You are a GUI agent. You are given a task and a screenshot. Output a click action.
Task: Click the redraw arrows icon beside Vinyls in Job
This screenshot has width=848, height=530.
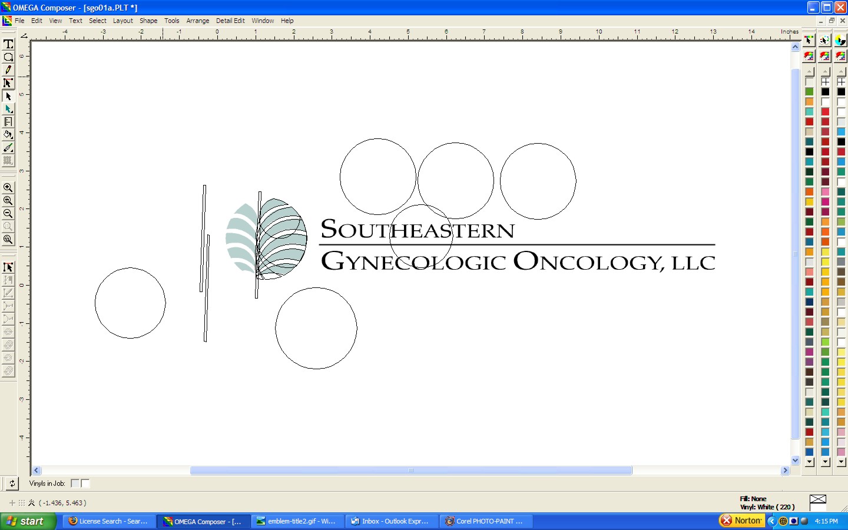[12, 483]
